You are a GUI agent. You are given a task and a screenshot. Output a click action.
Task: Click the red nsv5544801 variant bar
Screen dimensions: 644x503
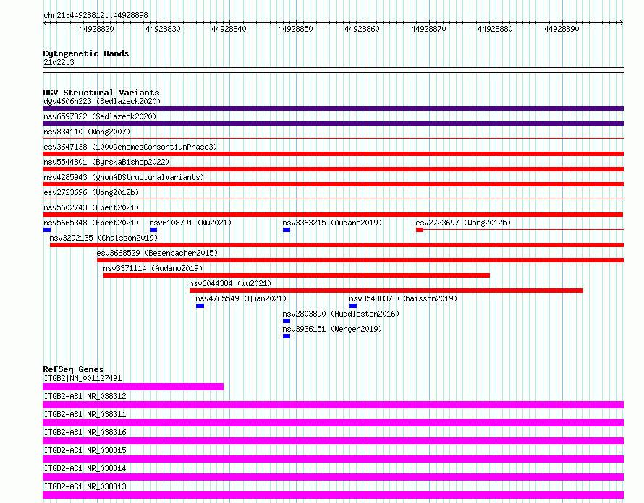333,169
